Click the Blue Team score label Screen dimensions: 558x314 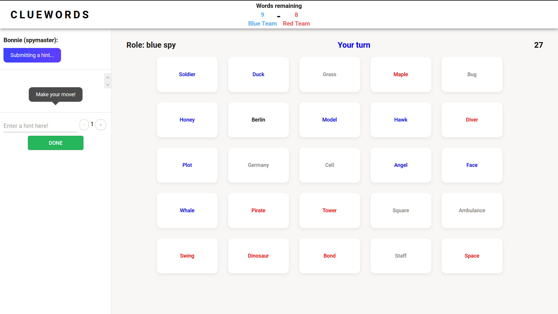tap(262, 24)
